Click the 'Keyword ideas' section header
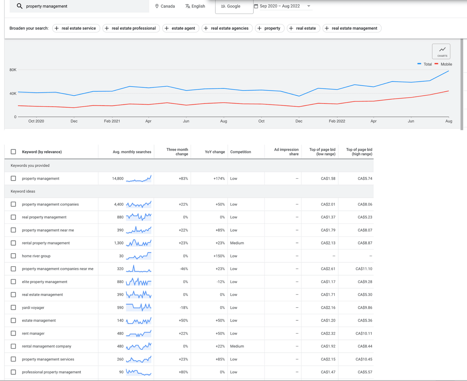 pyautogui.click(x=23, y=191)
